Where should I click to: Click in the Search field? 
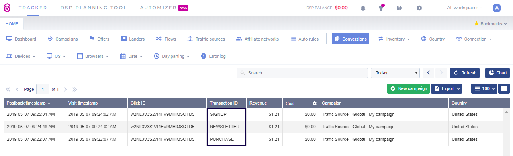click(302, 73)
